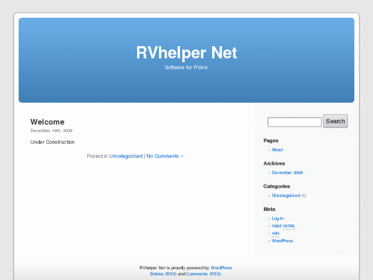Open the WordPress link in Meta list
This screenshot has height=280, width=373.
click(x=282, y=241)
